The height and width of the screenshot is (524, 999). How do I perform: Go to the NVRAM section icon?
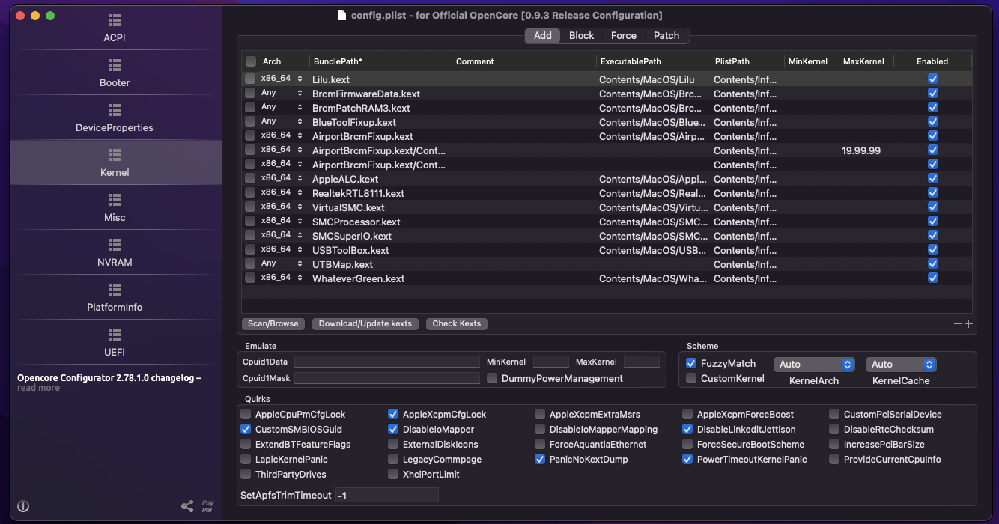coord(115,245)
